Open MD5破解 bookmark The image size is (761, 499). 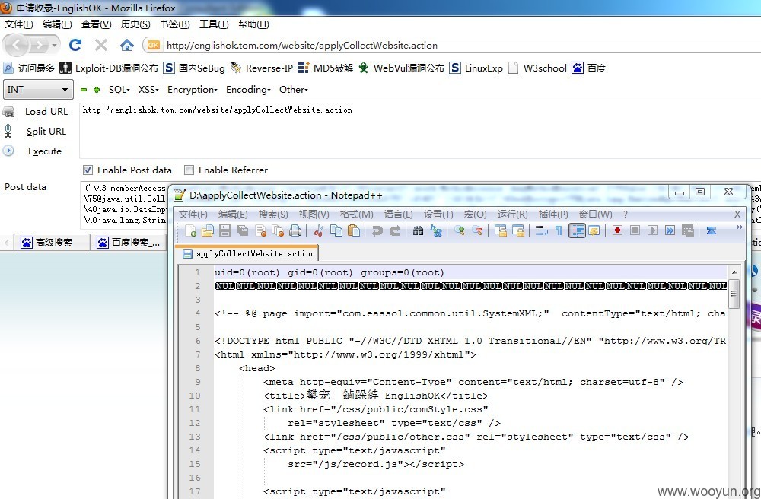(x=325, y=68)
